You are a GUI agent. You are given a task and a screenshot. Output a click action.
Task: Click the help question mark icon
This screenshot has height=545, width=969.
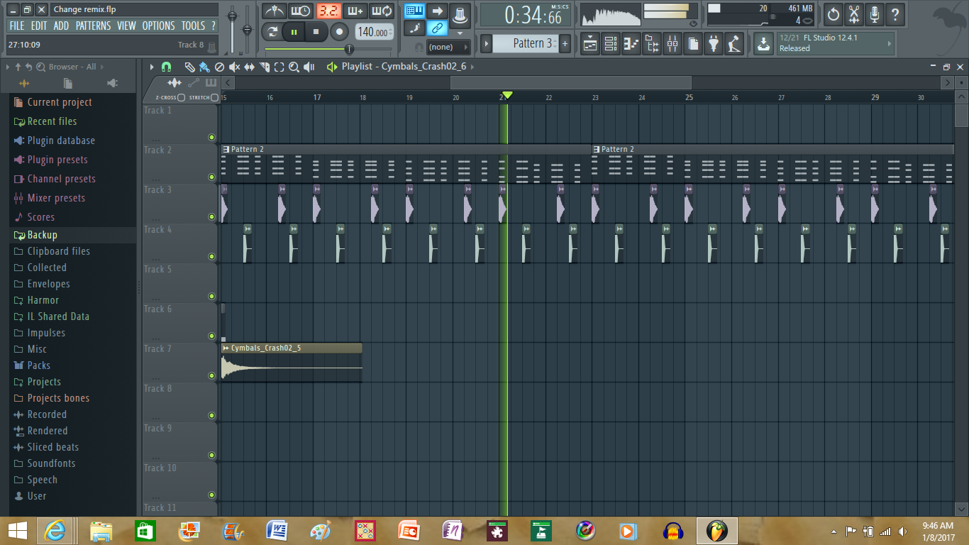click(895, 13)
